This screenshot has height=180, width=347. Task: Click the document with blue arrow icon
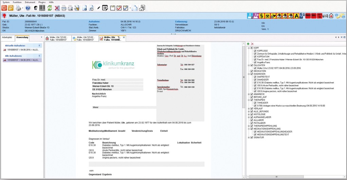click(x=85, y=8)
